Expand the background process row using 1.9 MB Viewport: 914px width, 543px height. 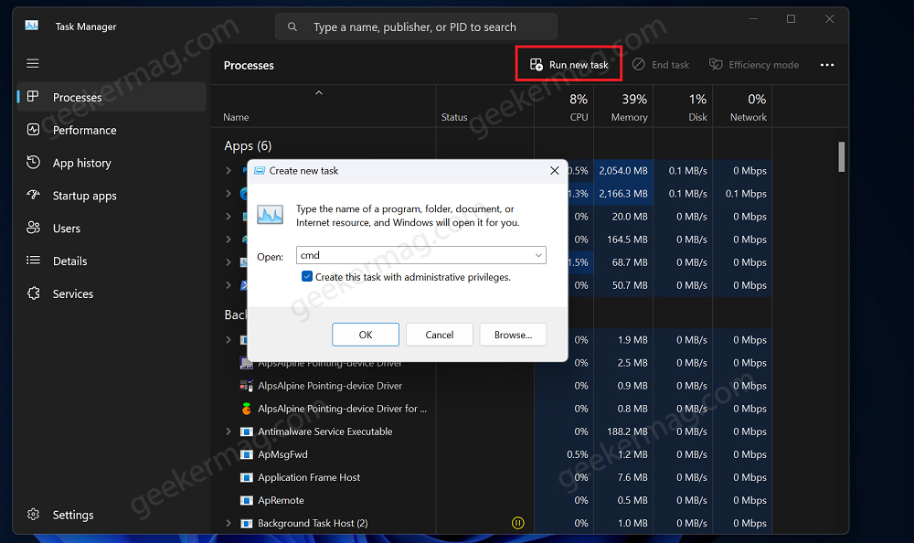[x=228, y=339]
